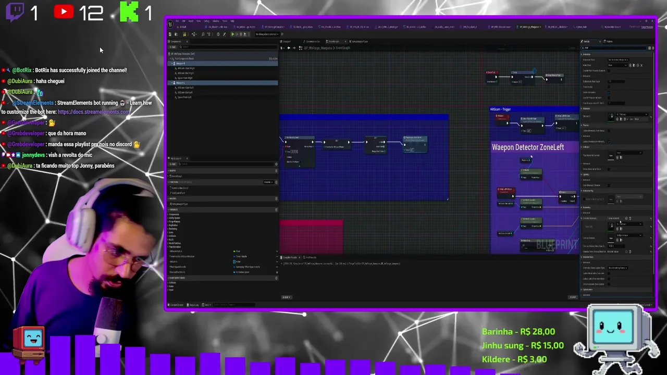Viewport: 667px width, 375px height.
Task: Open the Content Drawer
Action: pyautogui.click(x=176, y=305)
